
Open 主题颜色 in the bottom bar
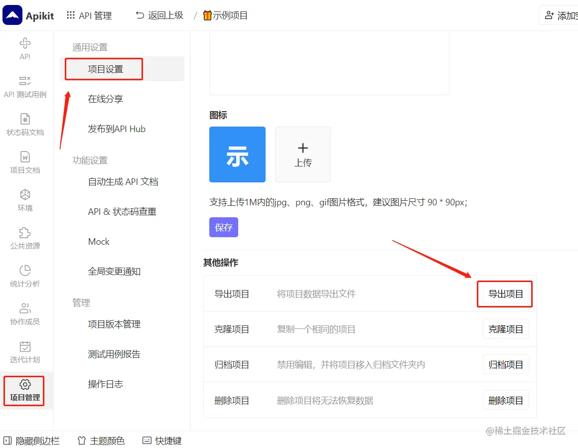pyautogui.click(x=101, y=441)
